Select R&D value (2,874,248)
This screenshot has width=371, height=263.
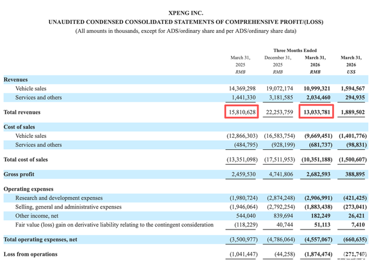281,198
